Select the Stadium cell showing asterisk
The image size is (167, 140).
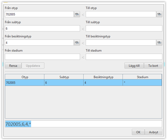point(142,83)
